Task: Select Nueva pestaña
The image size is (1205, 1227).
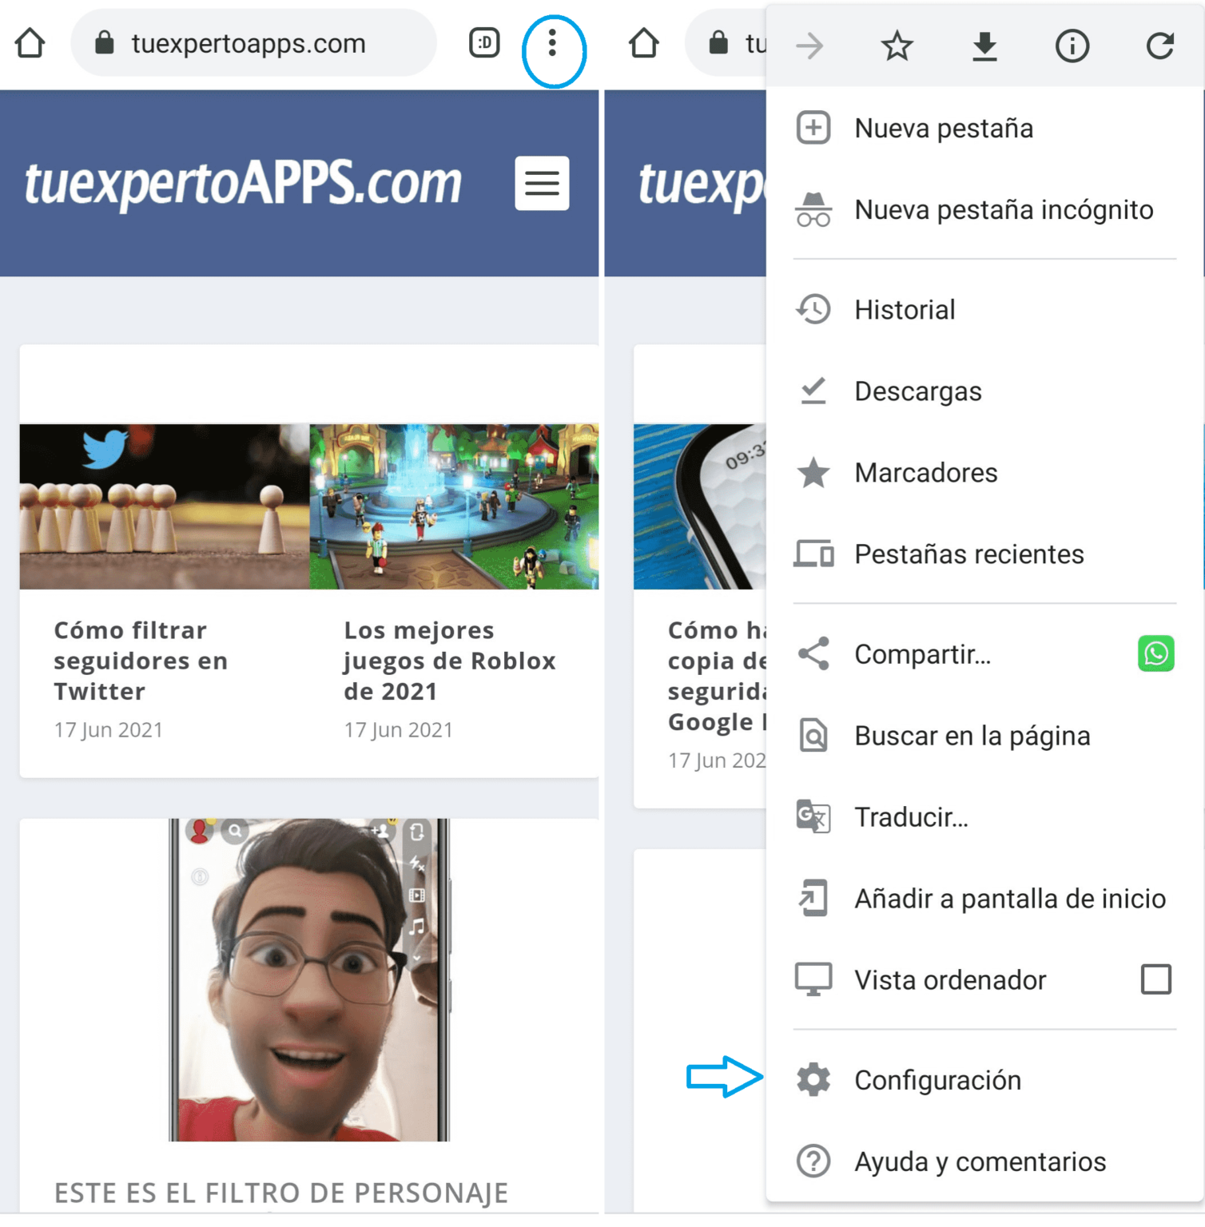Action: (x=984, y=128)
